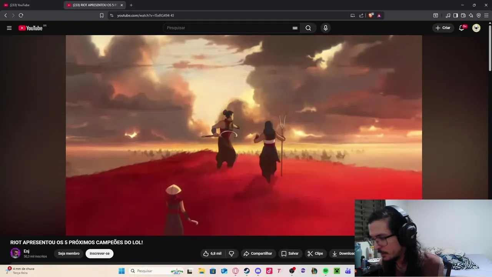
Task: Open OBS Studio from taskbar
Action: (x=292, y=271)
